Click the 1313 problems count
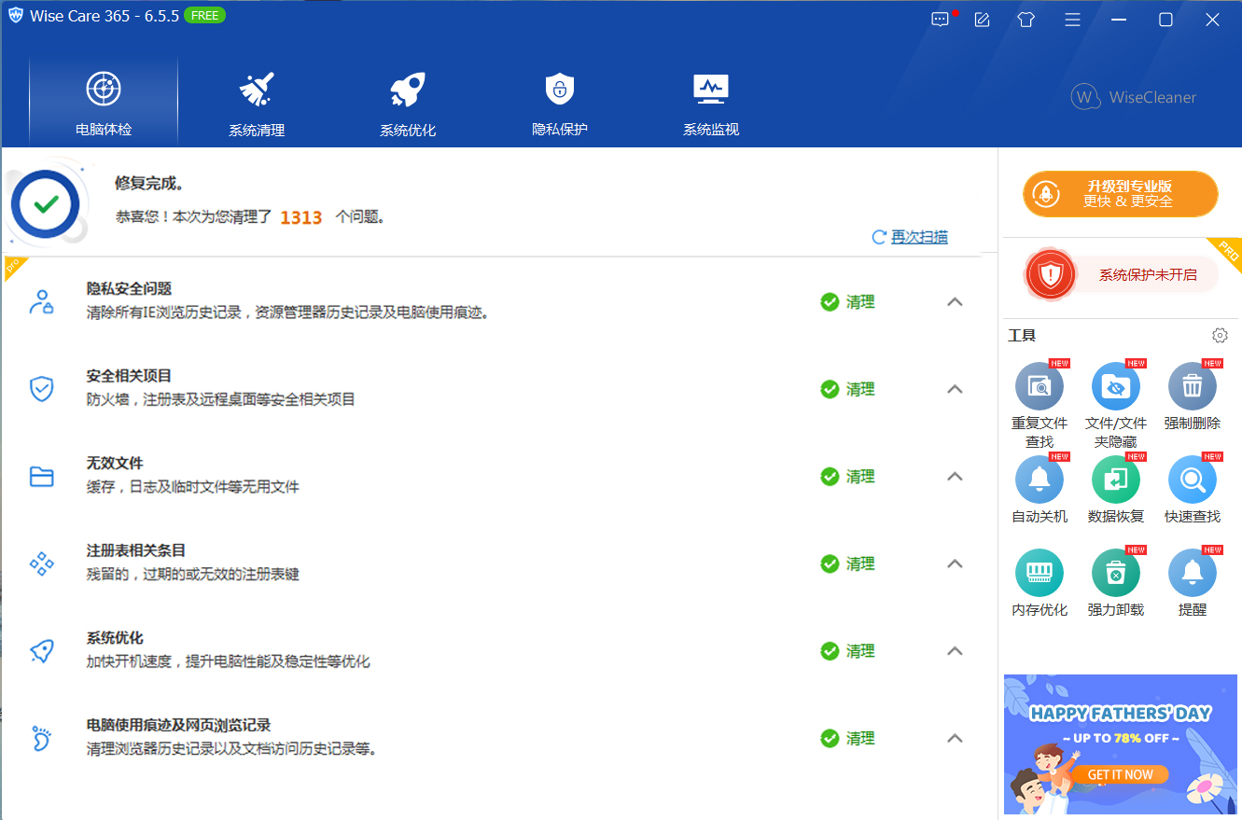The width and height of the screenshot is (1242, 820). (301, 217)
